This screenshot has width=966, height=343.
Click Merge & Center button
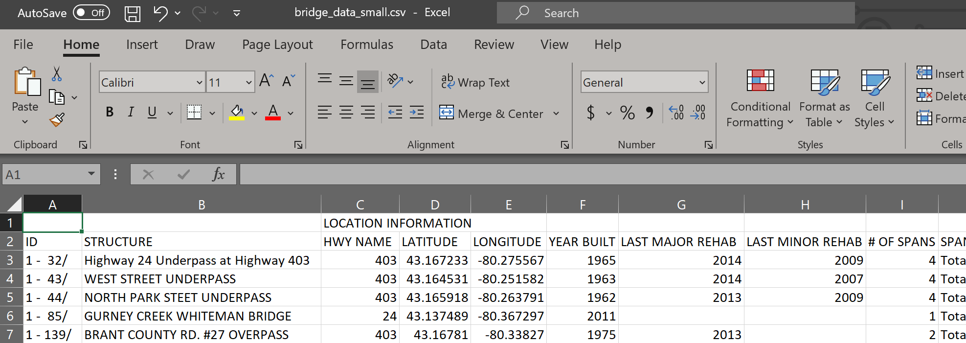pyautogui.click(x=491, y=114)
